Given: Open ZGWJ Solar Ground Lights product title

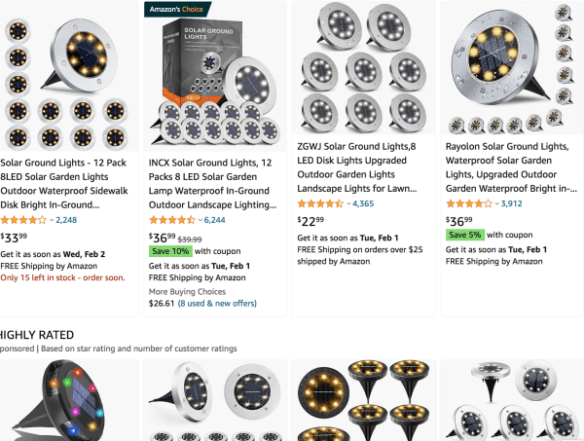Looking at the screenshot, I should [357, 167].
